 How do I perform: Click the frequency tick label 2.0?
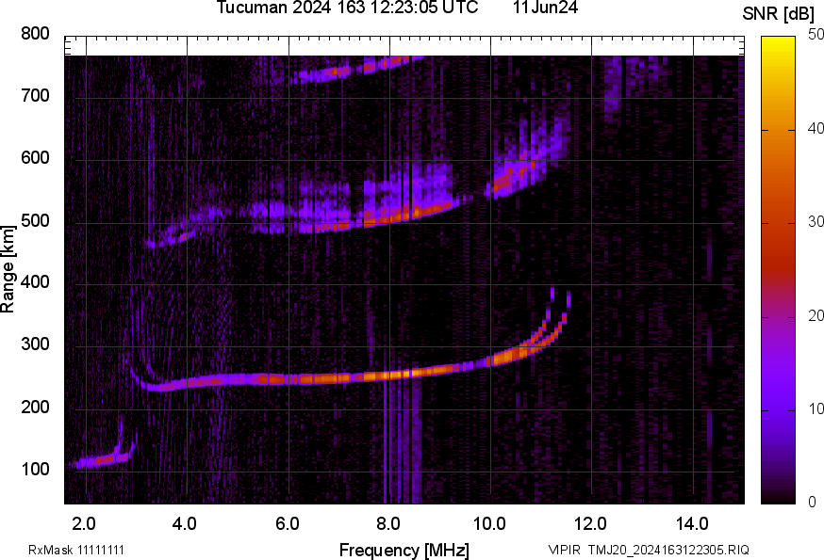(84, 524)
